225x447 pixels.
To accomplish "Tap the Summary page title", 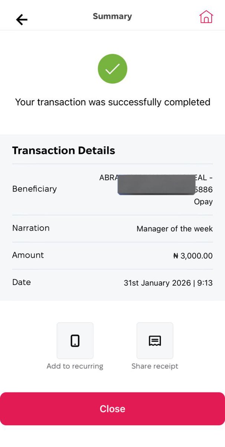I will pos(112,16).
